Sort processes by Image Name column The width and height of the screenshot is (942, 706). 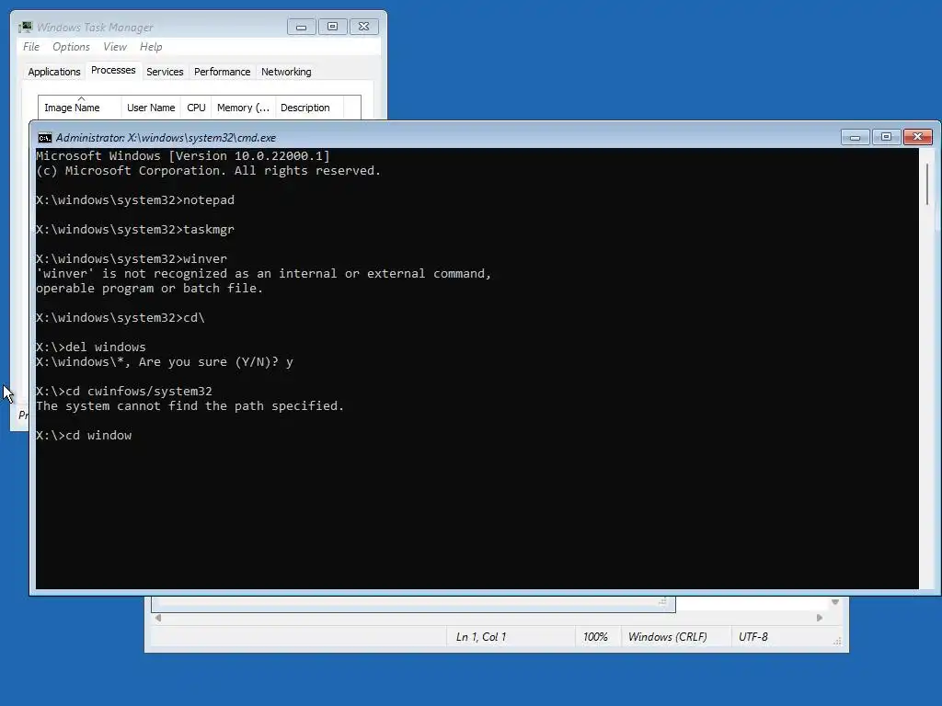[x=80, y=108]
